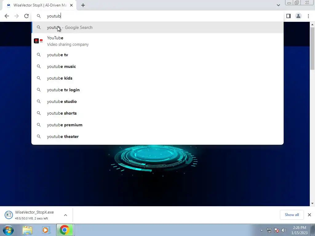Click the network tray icon
This screenshot has height=236, width=315.
pyautogui.click(x=269, y=230)
